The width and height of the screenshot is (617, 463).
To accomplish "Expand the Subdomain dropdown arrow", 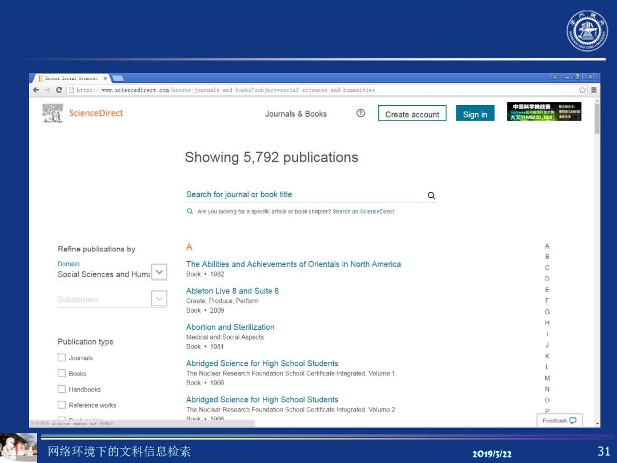I will click(x=159, y=299).
